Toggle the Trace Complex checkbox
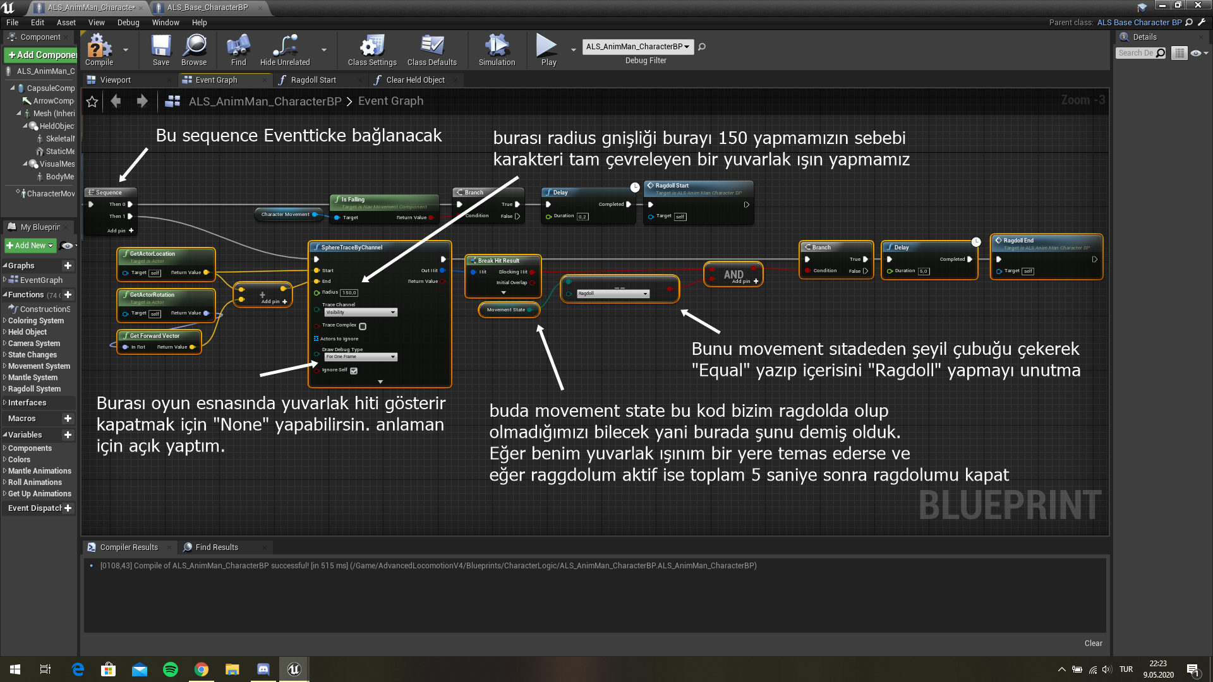The width and height of the screenshot is (1213, 682). pos(363,326)
